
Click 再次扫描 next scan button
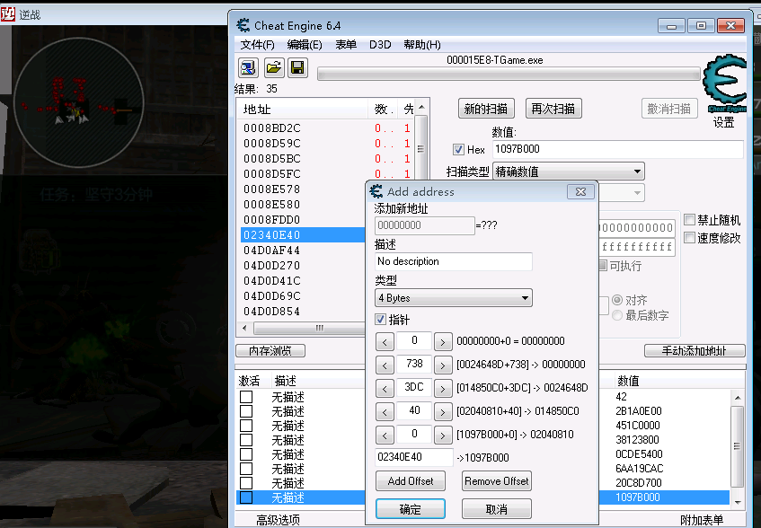tap(553, 109)
